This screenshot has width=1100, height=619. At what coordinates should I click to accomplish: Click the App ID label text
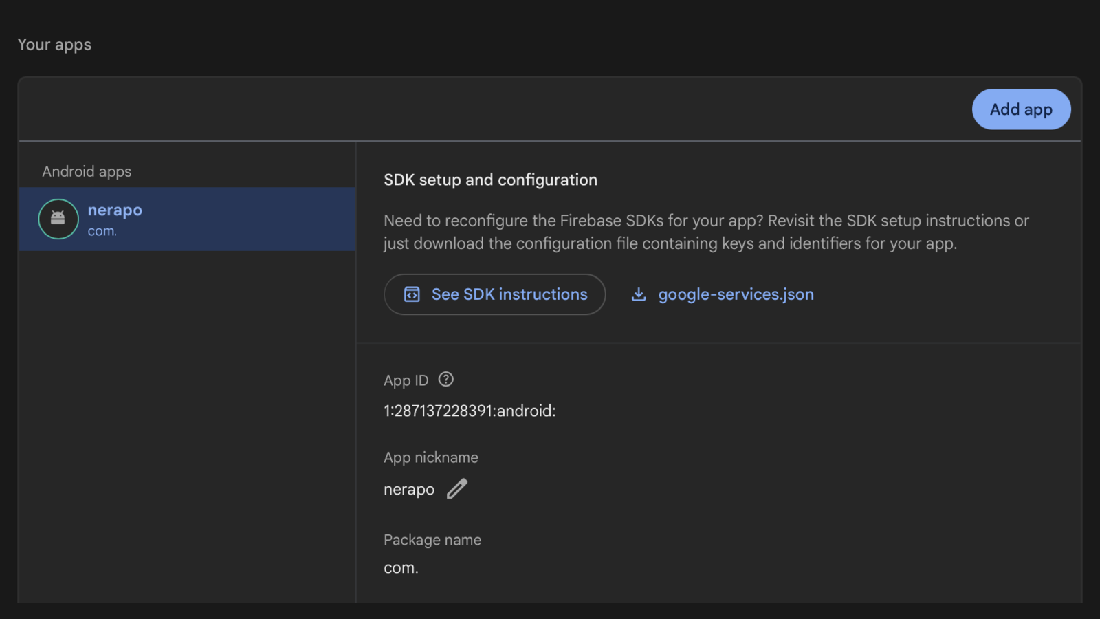406,380
